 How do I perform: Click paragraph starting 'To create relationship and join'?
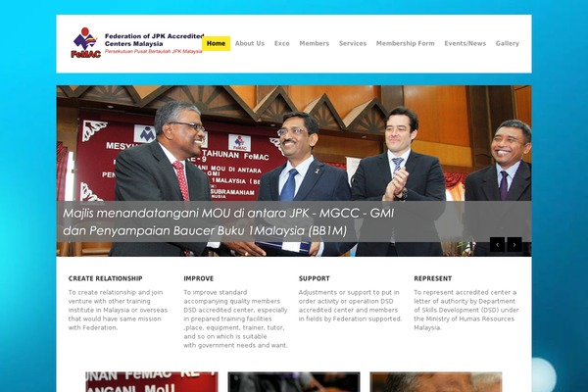pyautogui.click(x=118, y=310)
